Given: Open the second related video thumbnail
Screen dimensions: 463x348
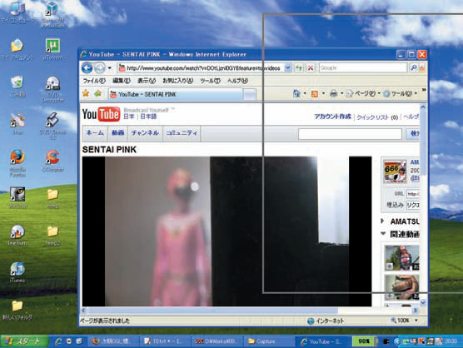Looking at the screenshot, I should click(x=402, y=287).
